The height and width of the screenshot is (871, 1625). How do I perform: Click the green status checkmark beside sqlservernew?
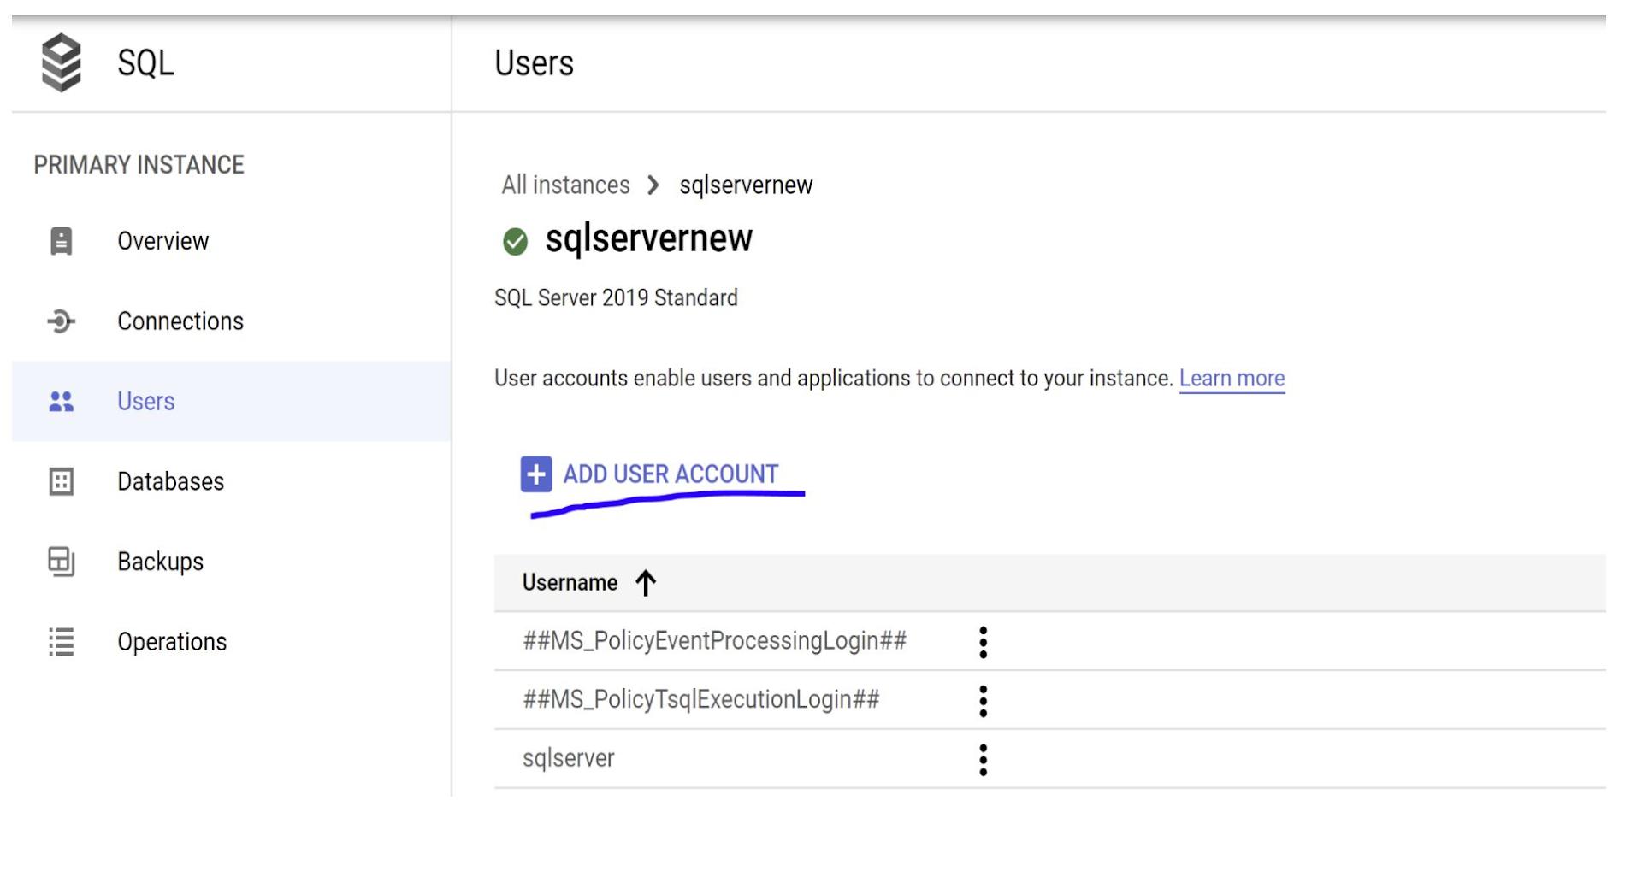(x=515, y=242)
